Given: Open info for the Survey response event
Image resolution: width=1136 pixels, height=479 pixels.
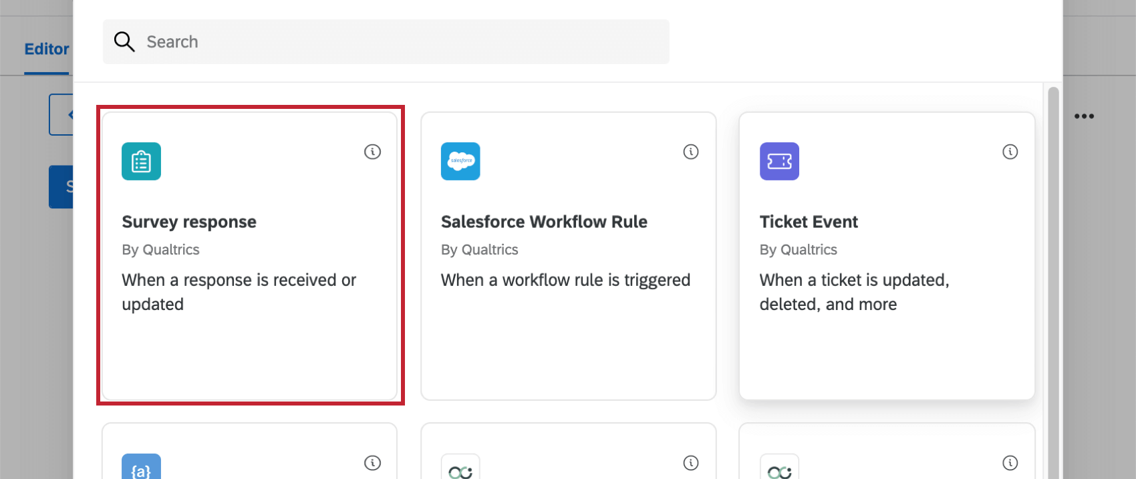Looking at the screenshot, I should [372, 152].
